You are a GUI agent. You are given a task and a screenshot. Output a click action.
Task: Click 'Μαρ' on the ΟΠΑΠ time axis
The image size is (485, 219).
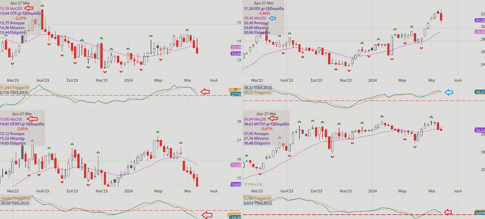(x=158, y=191)
